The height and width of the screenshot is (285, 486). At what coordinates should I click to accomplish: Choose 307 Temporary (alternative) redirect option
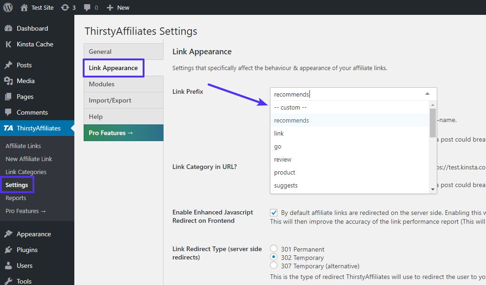click(274, 266)
